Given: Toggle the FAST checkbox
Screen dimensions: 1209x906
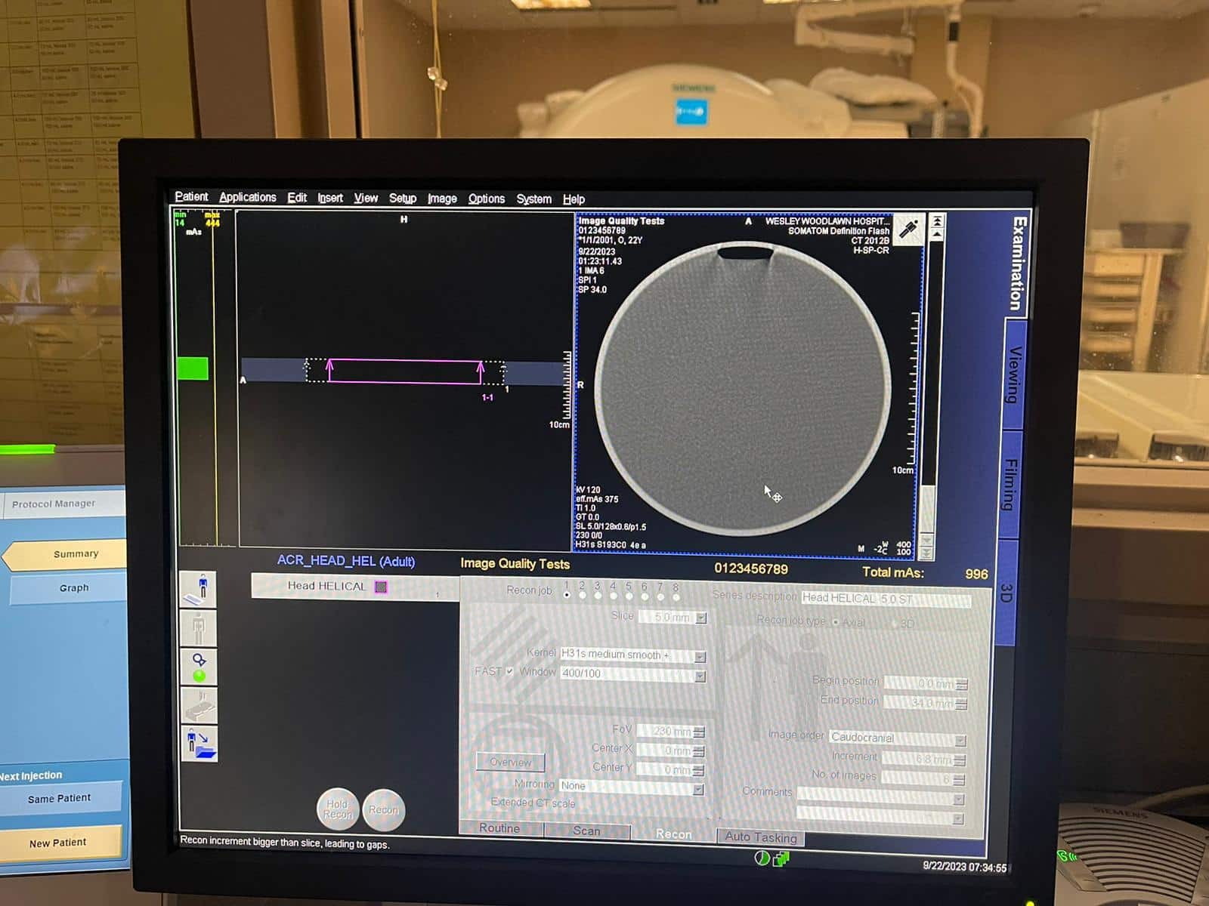Looking at the screenshot, I should click(x=509, y=671).
